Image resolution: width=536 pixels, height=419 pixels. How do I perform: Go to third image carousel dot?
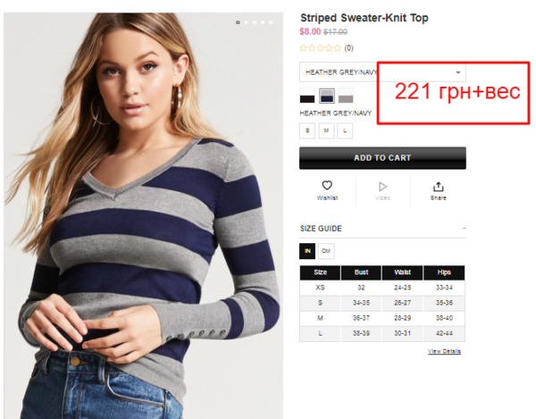pyautogui.click(x=255, y=22)
